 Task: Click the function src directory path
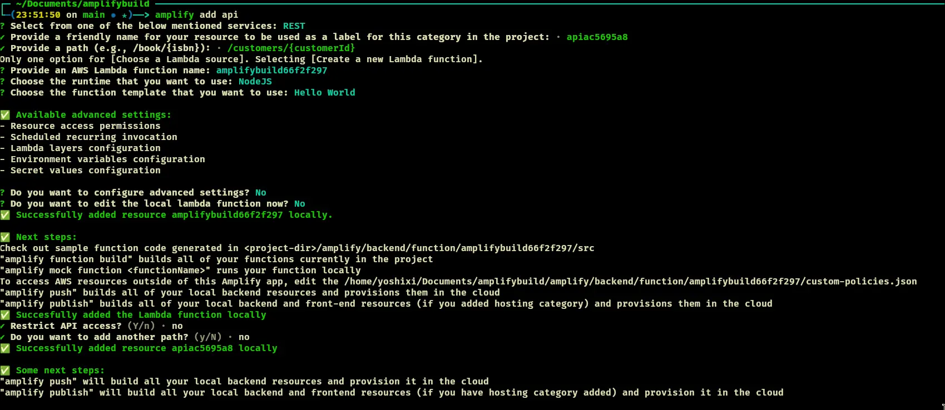pyautogui.click(x=419, y=248)
